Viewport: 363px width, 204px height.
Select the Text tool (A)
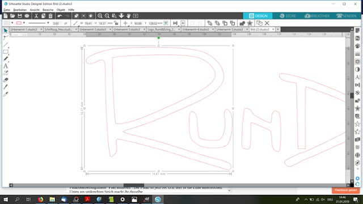pyautogui.click(x=6, y=66)
